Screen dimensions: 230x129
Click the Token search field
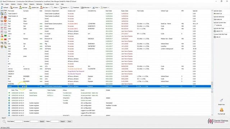tap(55, 121)
